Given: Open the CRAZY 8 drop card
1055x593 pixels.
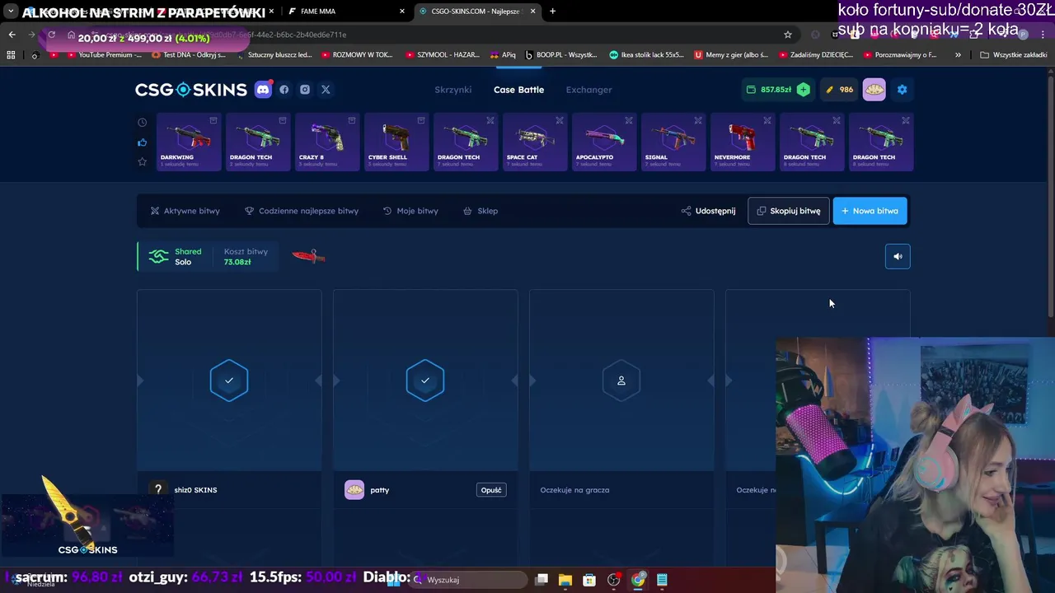Looking at the screenshot, I should [327, 142].
